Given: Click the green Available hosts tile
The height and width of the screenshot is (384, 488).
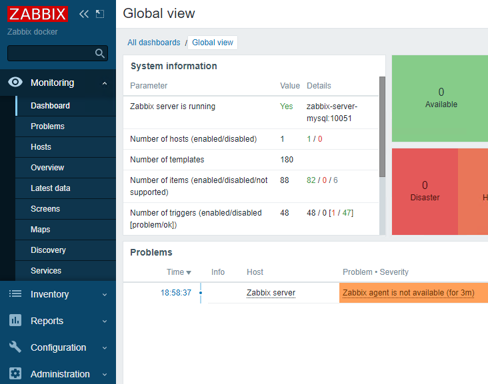Looking at the screenshot, I should [x=440, y=98].
